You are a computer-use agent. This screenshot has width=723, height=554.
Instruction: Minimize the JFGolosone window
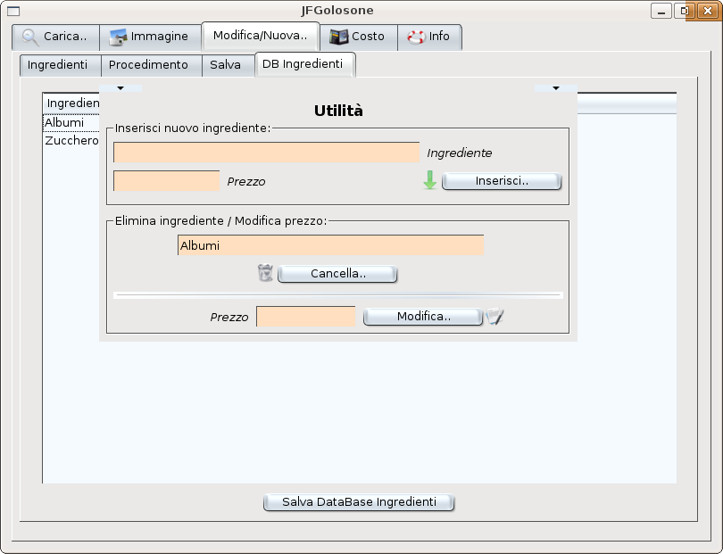661,11
